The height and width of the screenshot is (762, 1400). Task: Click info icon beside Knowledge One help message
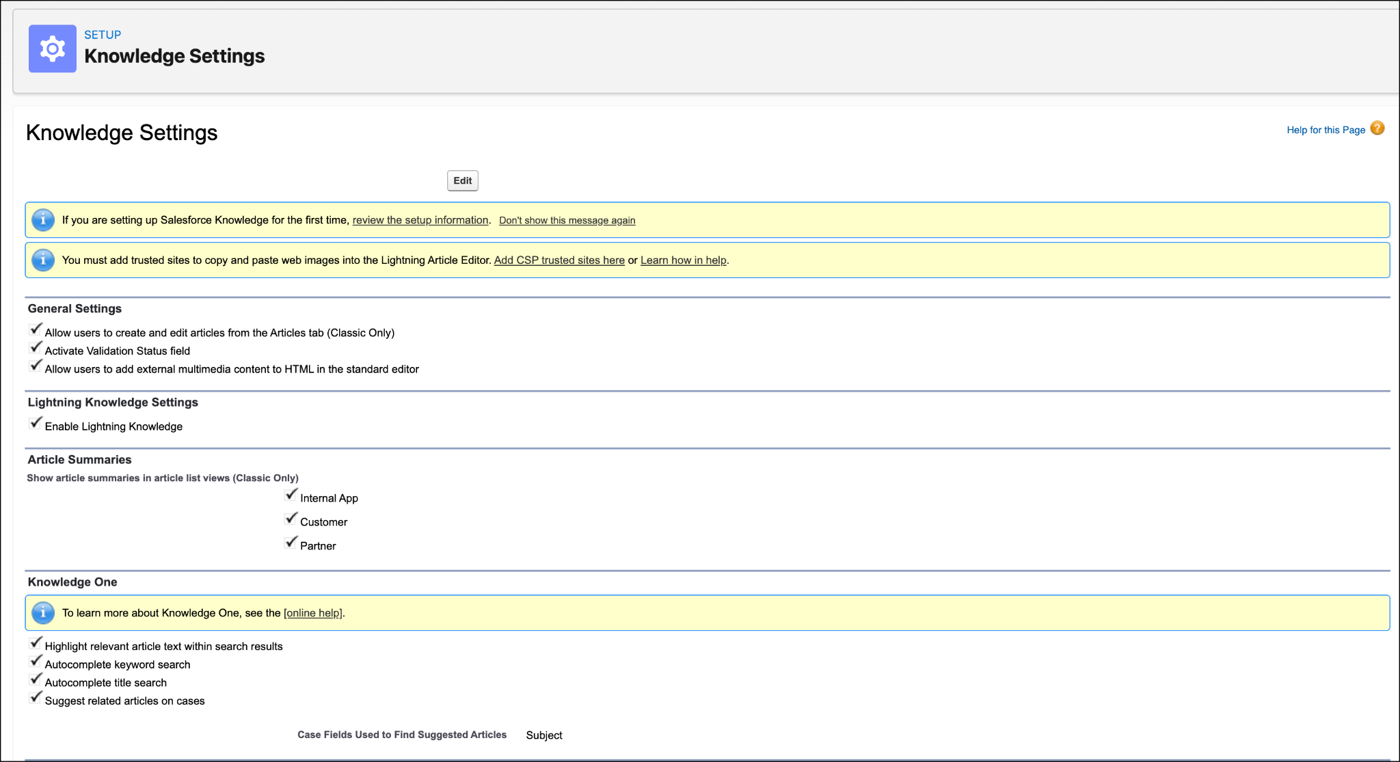[43, 613]
